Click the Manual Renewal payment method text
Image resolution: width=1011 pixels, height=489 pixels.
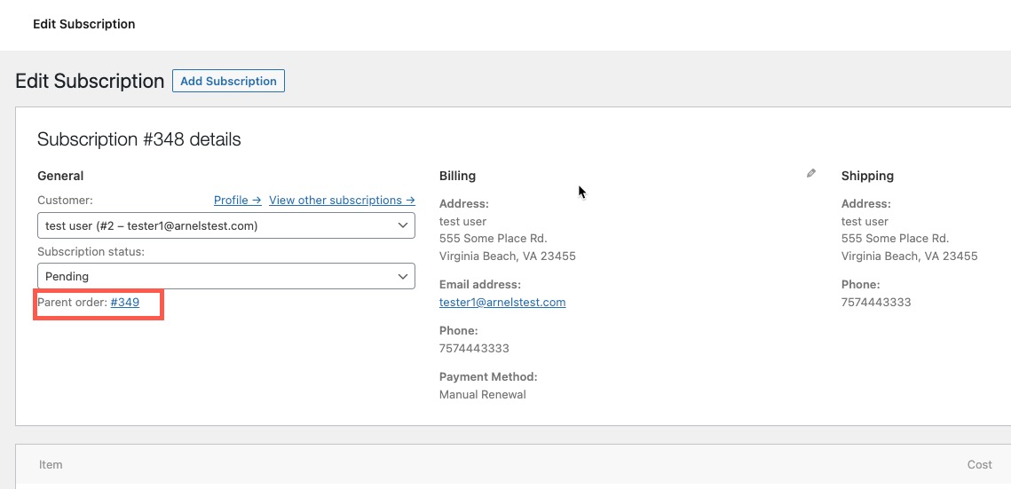click(483, 395)
